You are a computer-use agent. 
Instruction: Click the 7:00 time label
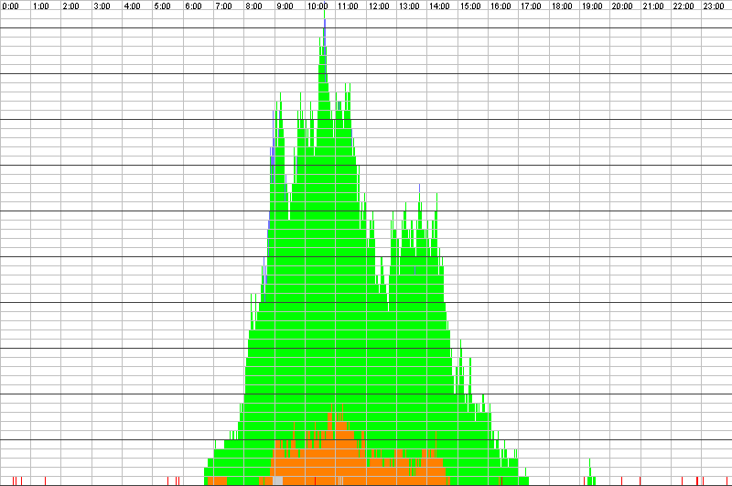click(224, 6)
